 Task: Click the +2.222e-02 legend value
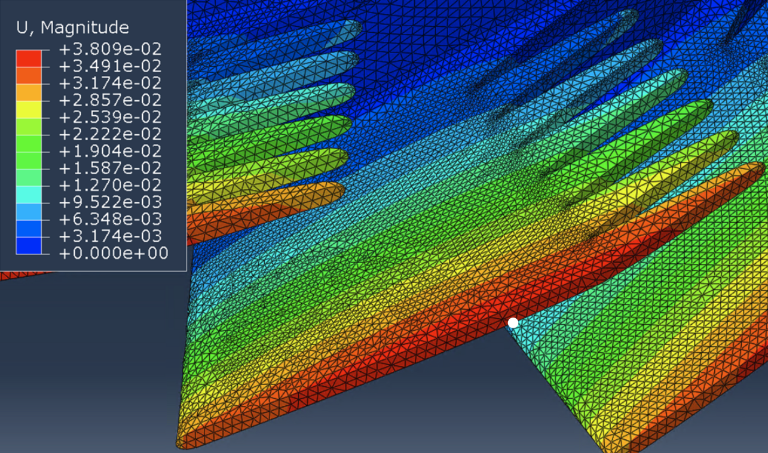coord(110,134)
